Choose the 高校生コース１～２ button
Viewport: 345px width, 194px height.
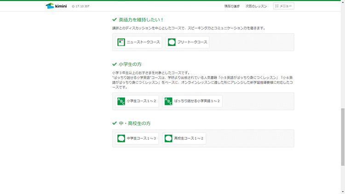coord(184,138)
